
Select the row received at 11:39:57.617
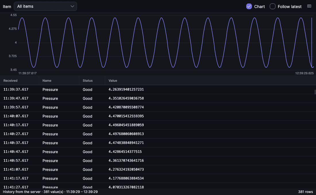coord(158,107)
